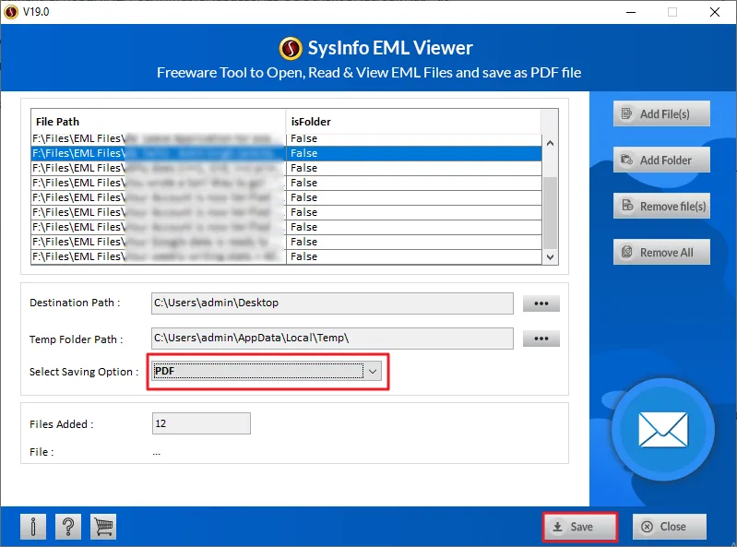Image resolution: width=737 pixels, height=547 pixels.
Task: Select the first file path row in list
Action: click(x=286, y=139)
